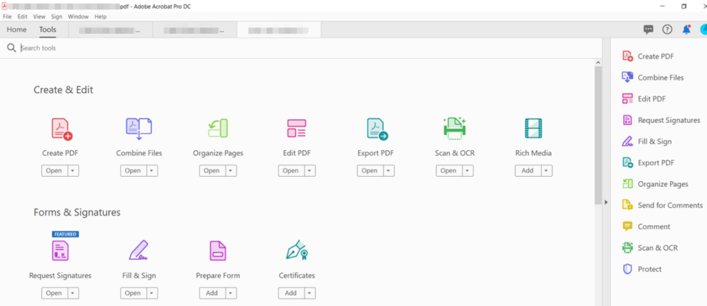Click Open button under Fill & Sign
Screen dimensions: 707x306
tap(133, 293)
